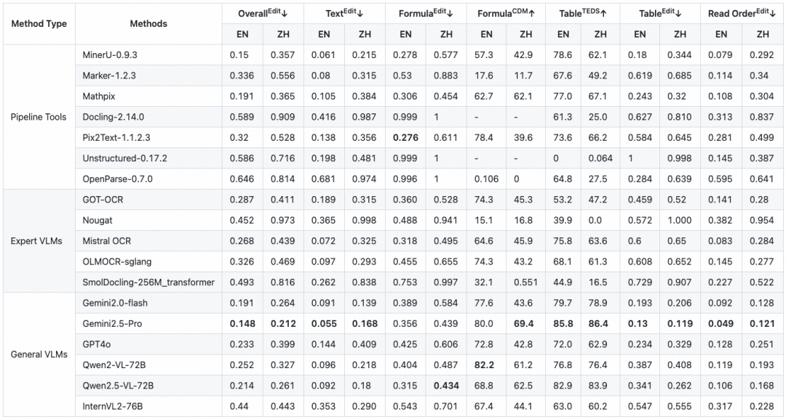Select the Marker-1.2.3 method name
This screenshot has height=419, width=786.
(108, 76)
